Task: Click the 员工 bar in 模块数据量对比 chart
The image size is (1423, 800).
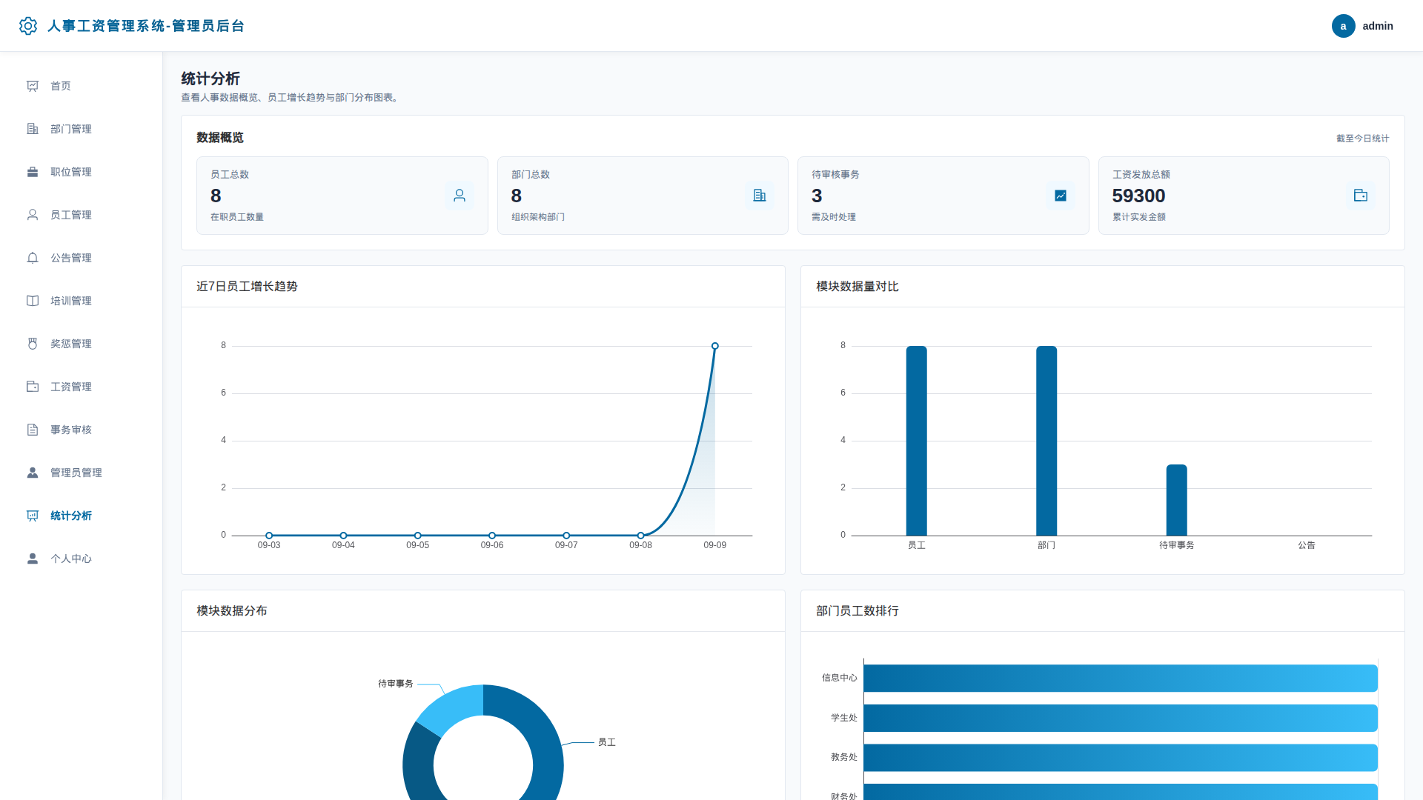Action: (x=917, y=441)
